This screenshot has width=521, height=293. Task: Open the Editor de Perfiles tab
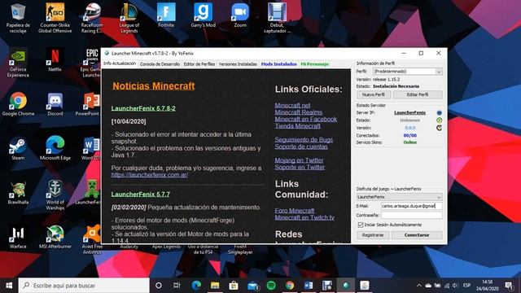(199, 64)
